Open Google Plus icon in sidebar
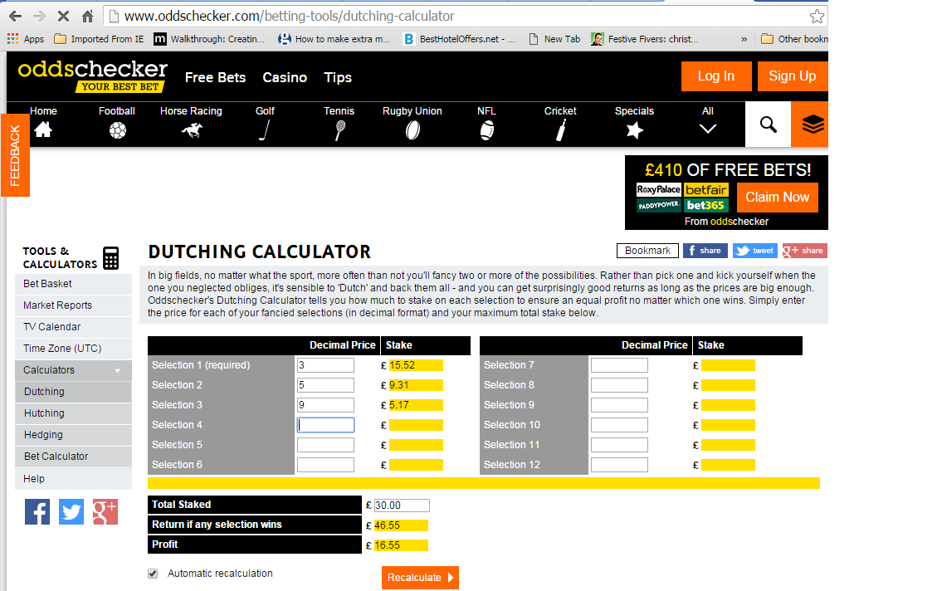This screenshot has height=591, width=942. pyautogui.click(x=105, y=511)
